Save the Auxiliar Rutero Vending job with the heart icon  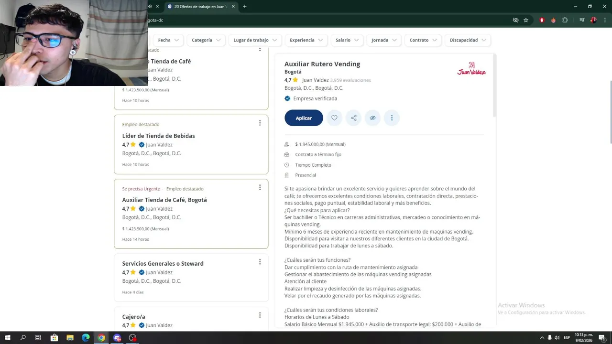point(334,118)
